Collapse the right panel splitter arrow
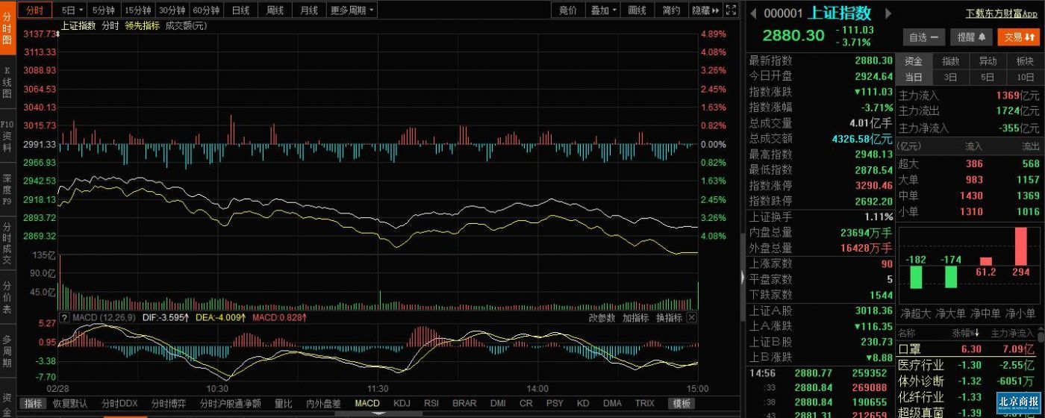Viewport: 1045px width, 418px height. pos(743,276)
